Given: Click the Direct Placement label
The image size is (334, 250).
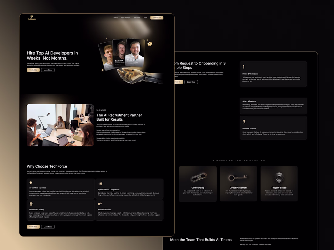Looking at the screenshot, I should click(238, 188).
